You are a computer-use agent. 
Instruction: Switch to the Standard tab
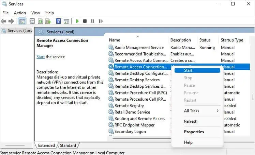pos(68,145)
